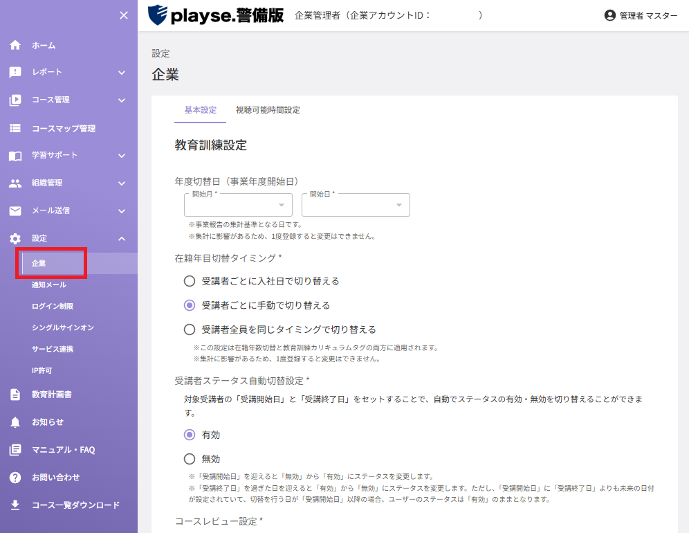Click the コースレビュー設定 label
This screenshot has width=689, height=533.
219,521
